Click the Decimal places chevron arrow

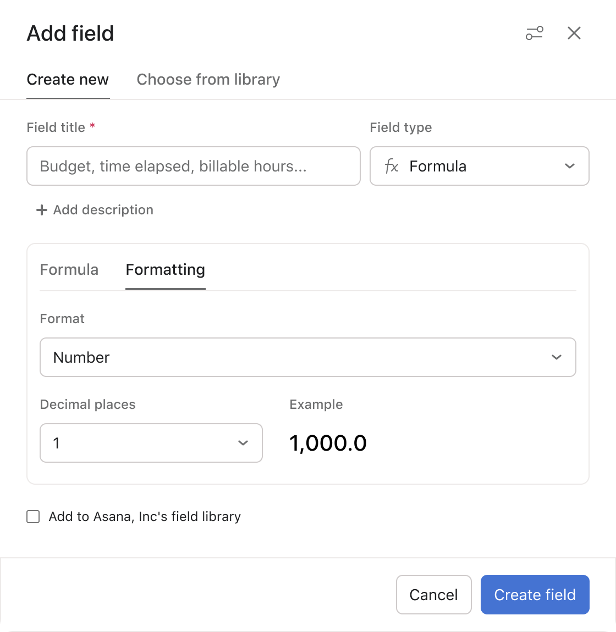pos(243,443)
